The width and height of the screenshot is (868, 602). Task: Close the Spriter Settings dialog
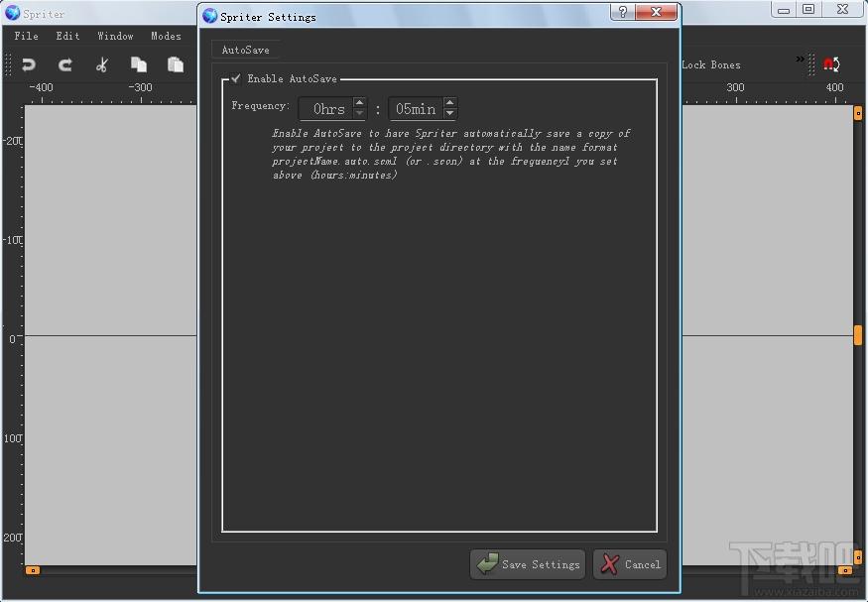click(x=656, y=12)
